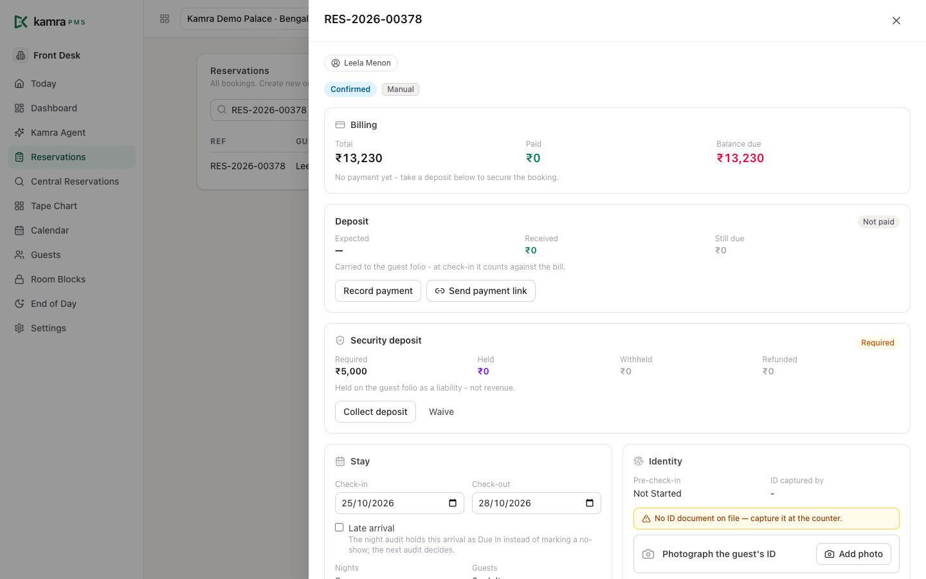926x579 pixels.
Task: Click the Check-in date field
Action: (x=399, y=503)
